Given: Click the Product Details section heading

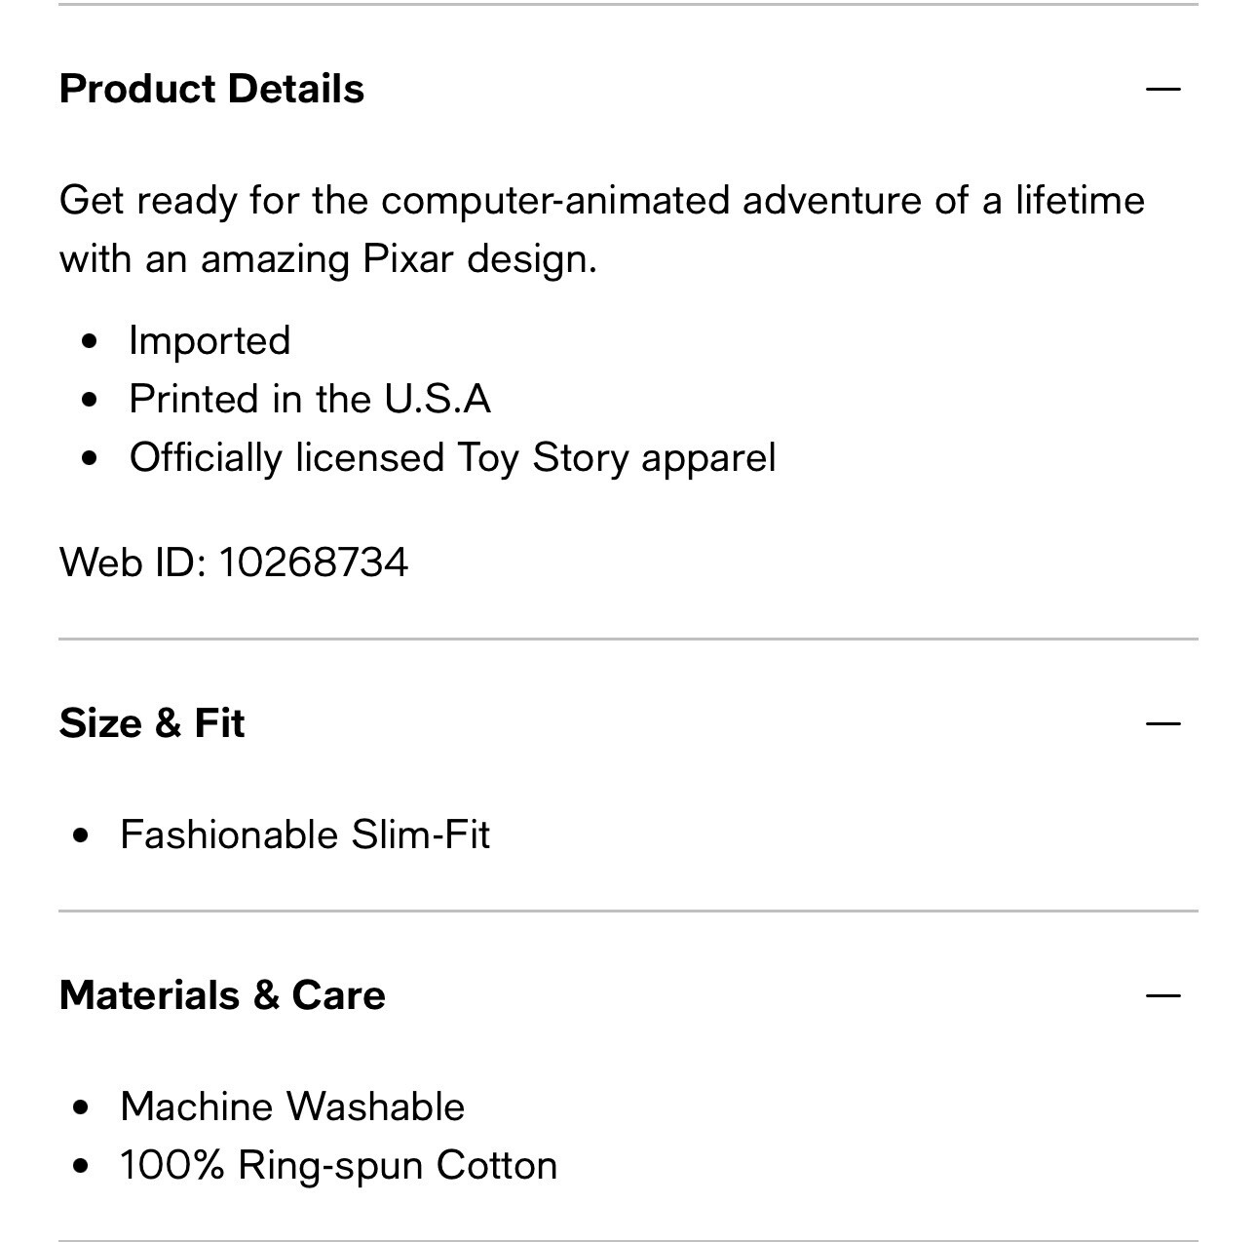Looking at the screenshot, I should click(x=211, y=89).
